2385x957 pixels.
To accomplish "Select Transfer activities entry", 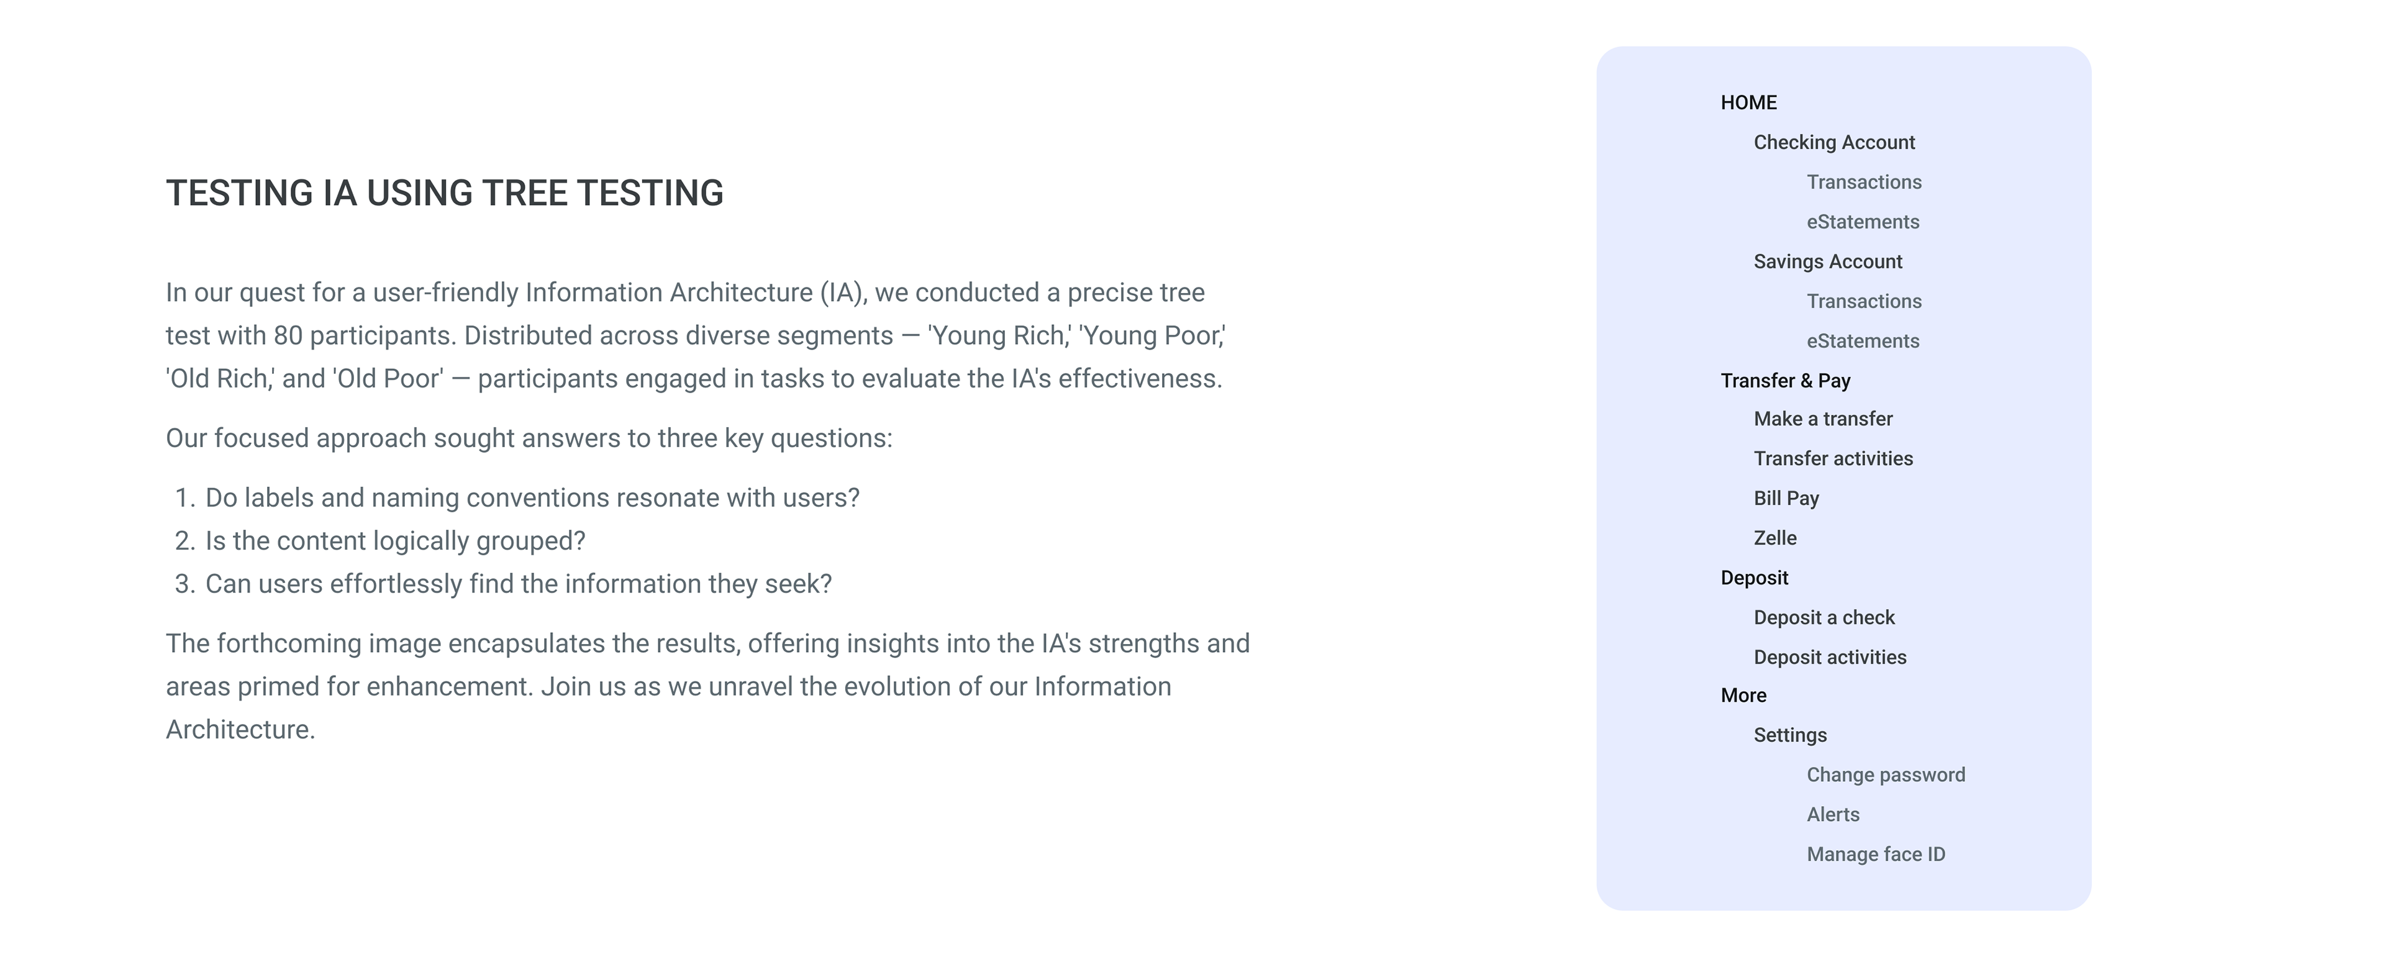I will click(x=1832, y=459).
